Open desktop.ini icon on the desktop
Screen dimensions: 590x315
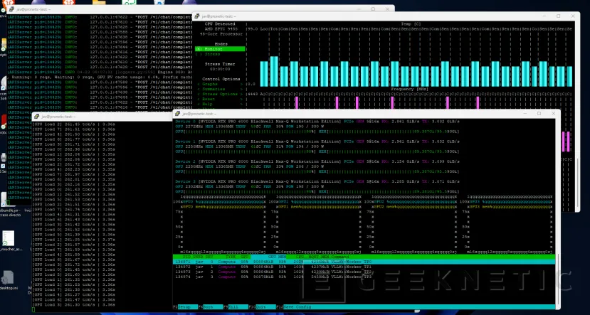pos(8,280)
